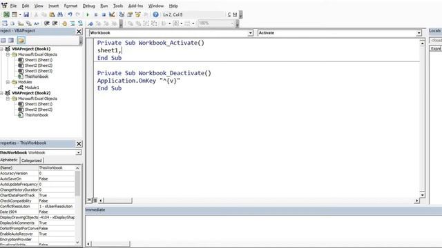
Task: Collapse Book1 Microsoft Excel Objects folder
Action: [8, 54]
